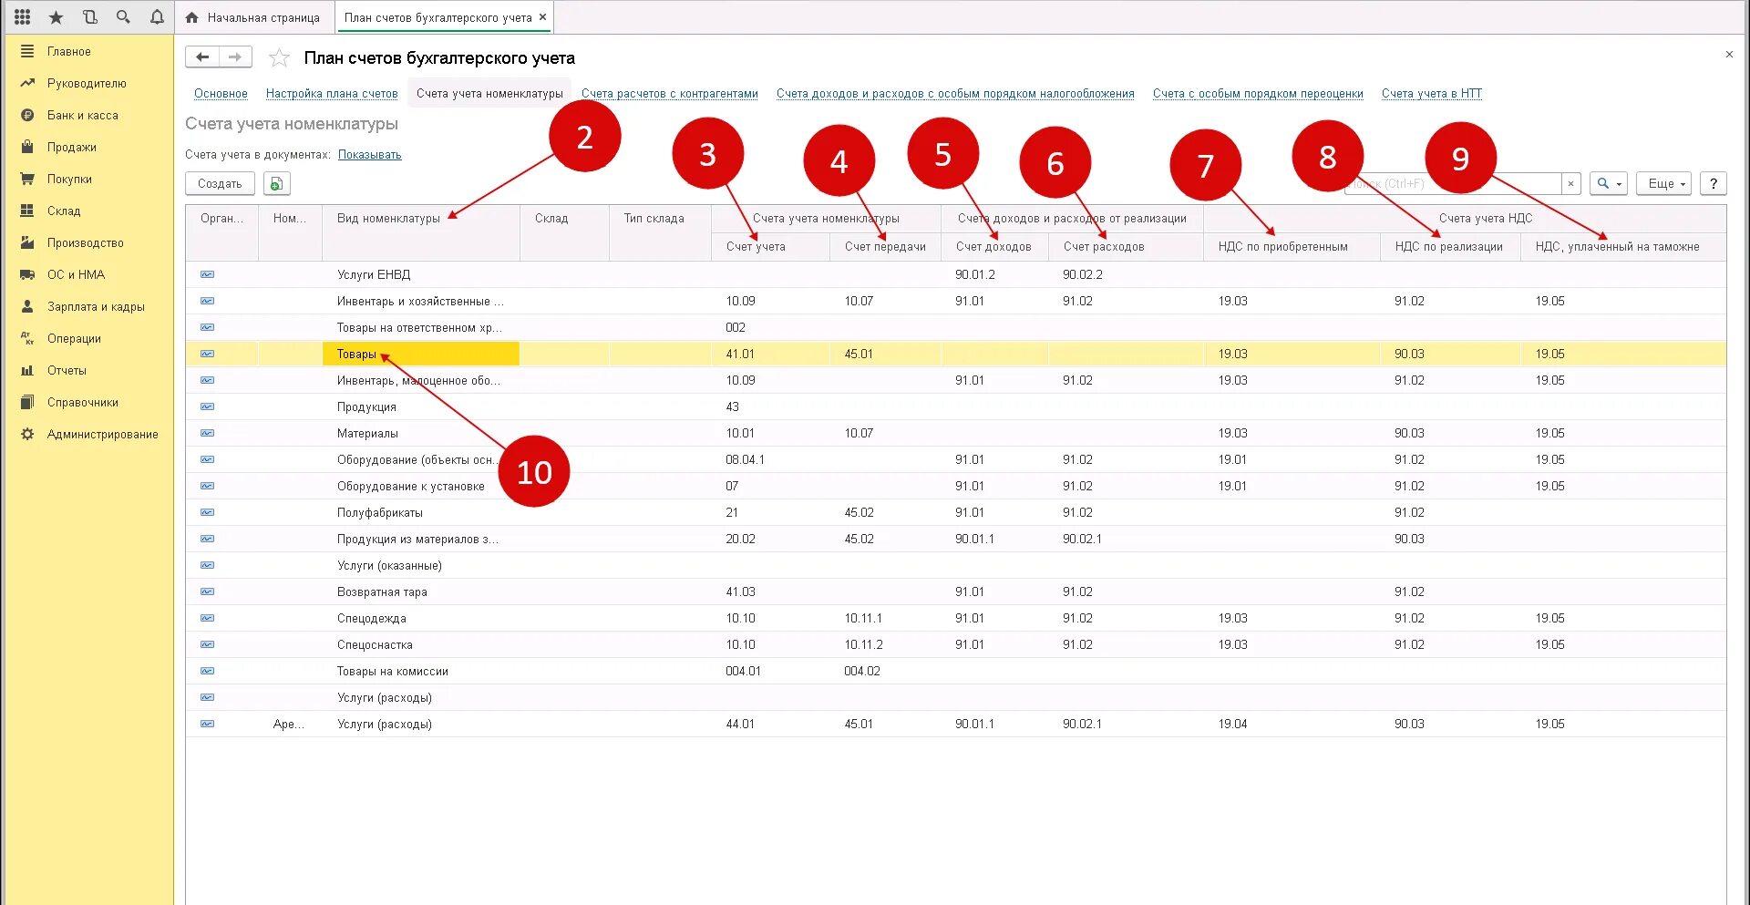Click the 004.02 cell in Товары на комиссии row
This screenshot has width=1750, height=905.
pyautogui.click(x=885, y=671)
